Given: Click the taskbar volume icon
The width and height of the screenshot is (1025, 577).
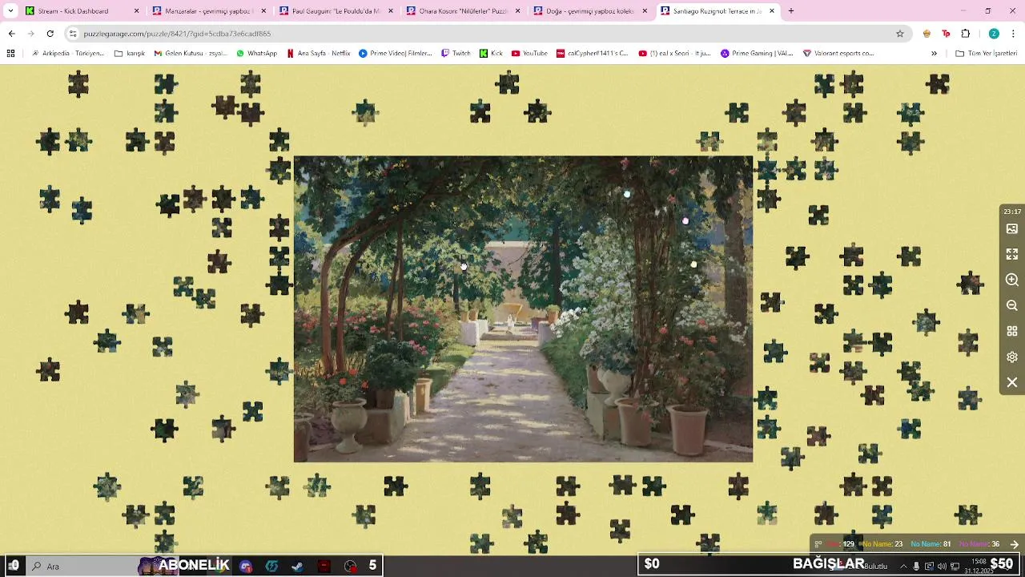Looking at the screenshot, I should (x=942, y=566).
